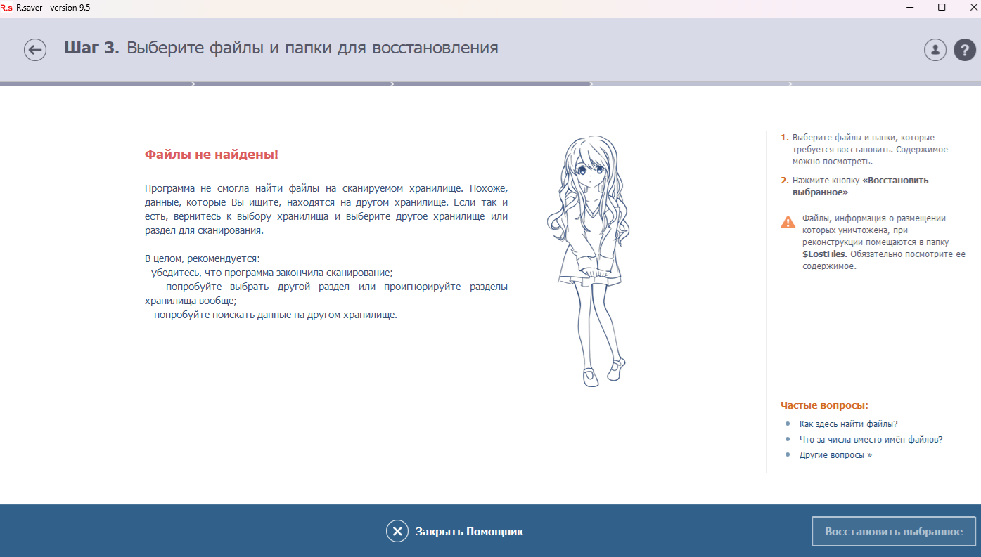Viewport: 981px width, 557px height.
Task: Minimize the R.saver window
Action: 909,7
